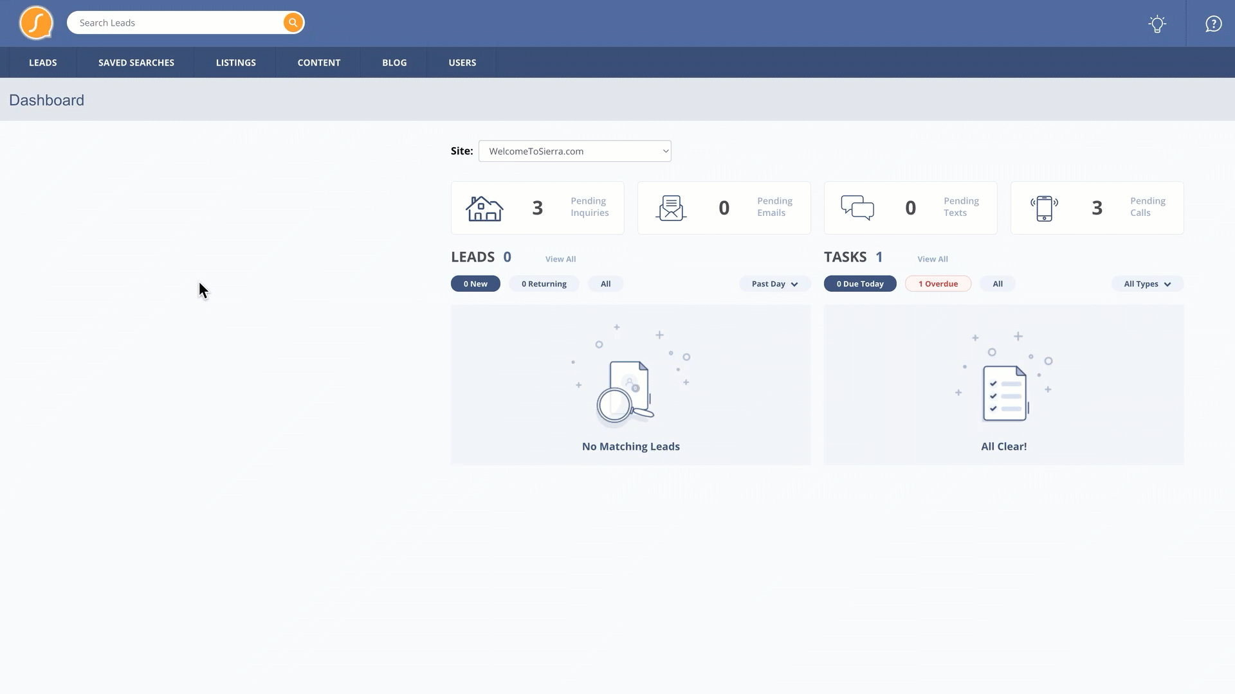
Task: Click View All next to Tasks
Action: coord(932,259)
